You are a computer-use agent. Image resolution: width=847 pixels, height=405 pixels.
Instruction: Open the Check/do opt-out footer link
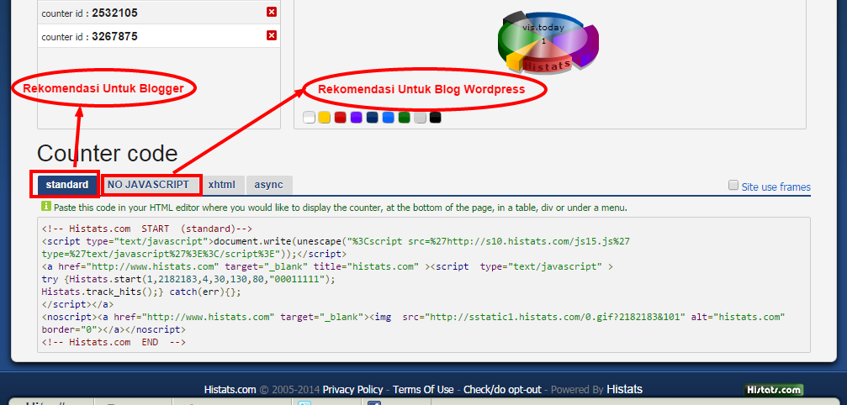coord(502,389)
